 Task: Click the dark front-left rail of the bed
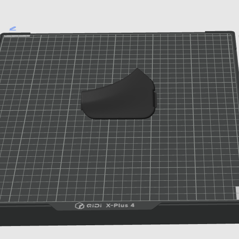point(25,214)
